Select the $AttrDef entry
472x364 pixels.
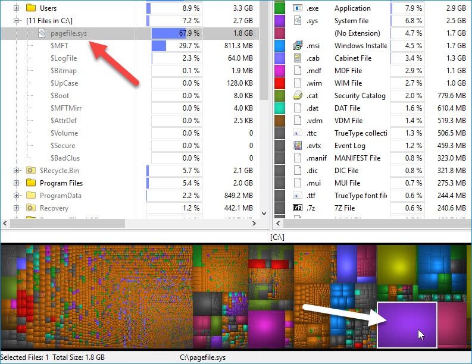click(x=64, y=121)
